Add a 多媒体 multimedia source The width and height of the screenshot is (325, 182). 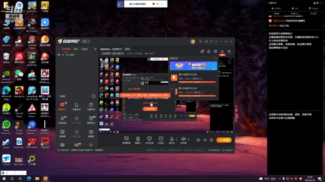click(x=161, y=140)
